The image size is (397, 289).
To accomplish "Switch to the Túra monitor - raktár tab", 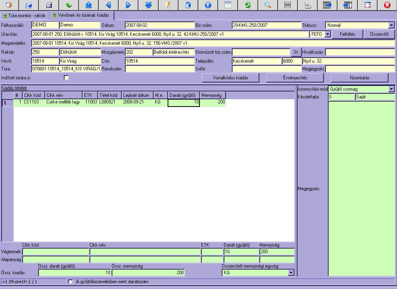I will [x=24, y=16].
